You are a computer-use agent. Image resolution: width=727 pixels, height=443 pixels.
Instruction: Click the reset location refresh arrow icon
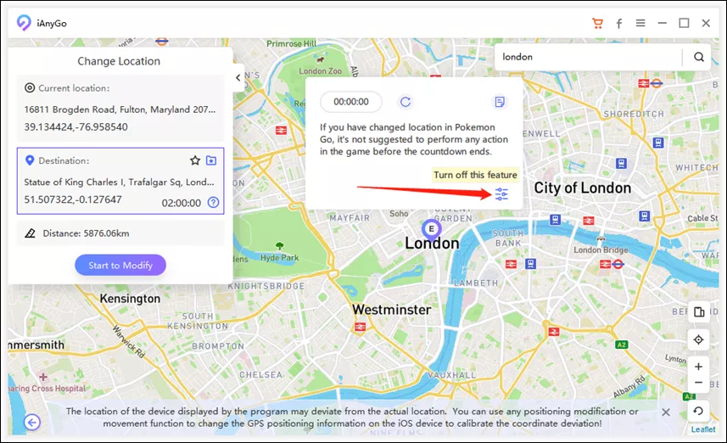(x=699, y=411)
